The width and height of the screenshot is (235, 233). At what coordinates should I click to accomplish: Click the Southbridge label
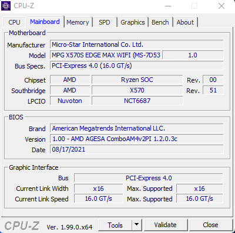click(x=28, y=91)
